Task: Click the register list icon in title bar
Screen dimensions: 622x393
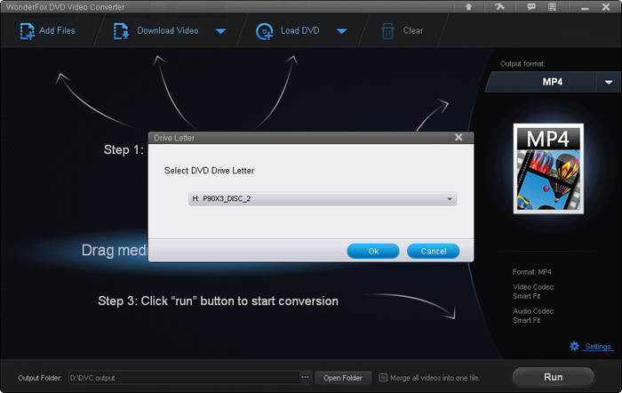Action: click(x=552, y=7)
